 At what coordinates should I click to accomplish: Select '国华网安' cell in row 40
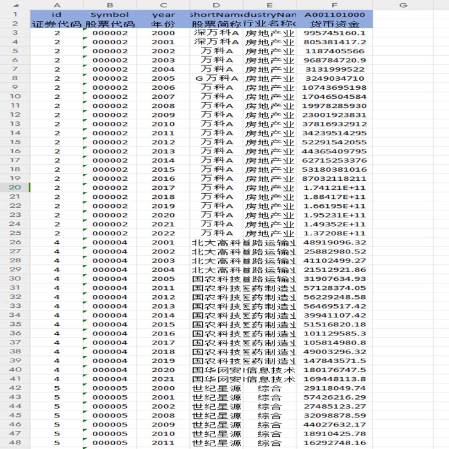(216, 369)
